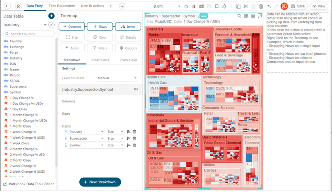Viewport: 332px width, 192px height.
Task: Click the New Breakdown button
Action: click(100, 182)
